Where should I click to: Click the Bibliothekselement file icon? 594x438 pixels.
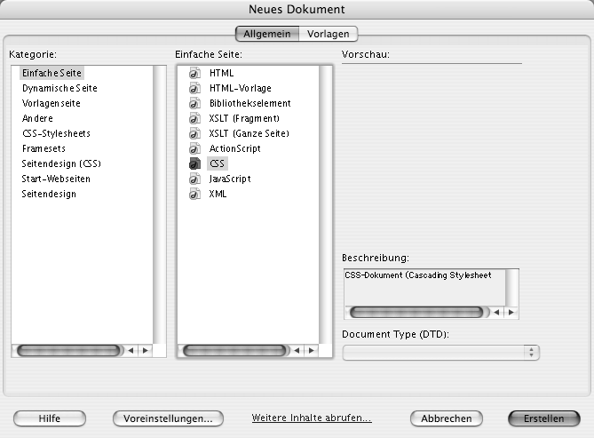click(194, 103)
